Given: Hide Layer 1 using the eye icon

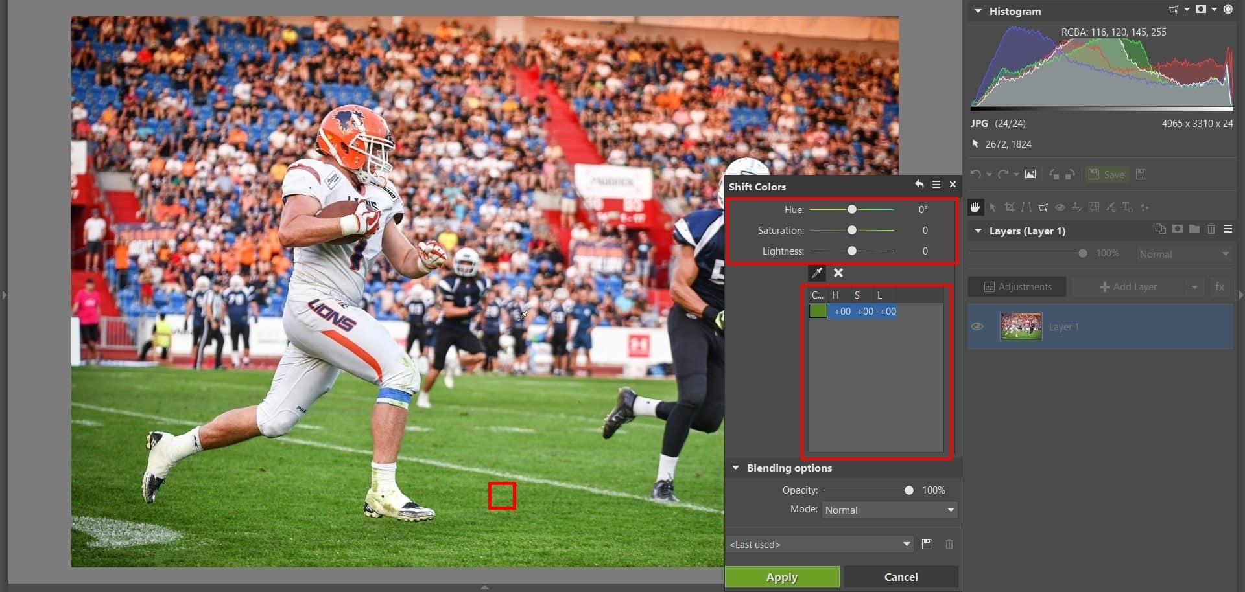Looking at the screenshot, I should click(x=977, y=326).
